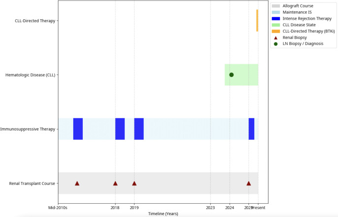Click the 'CLL-Directed Therapy' y-axis label
Viewport: 338px width, 217px height.
pyautogui.click(x=35, y=21)
